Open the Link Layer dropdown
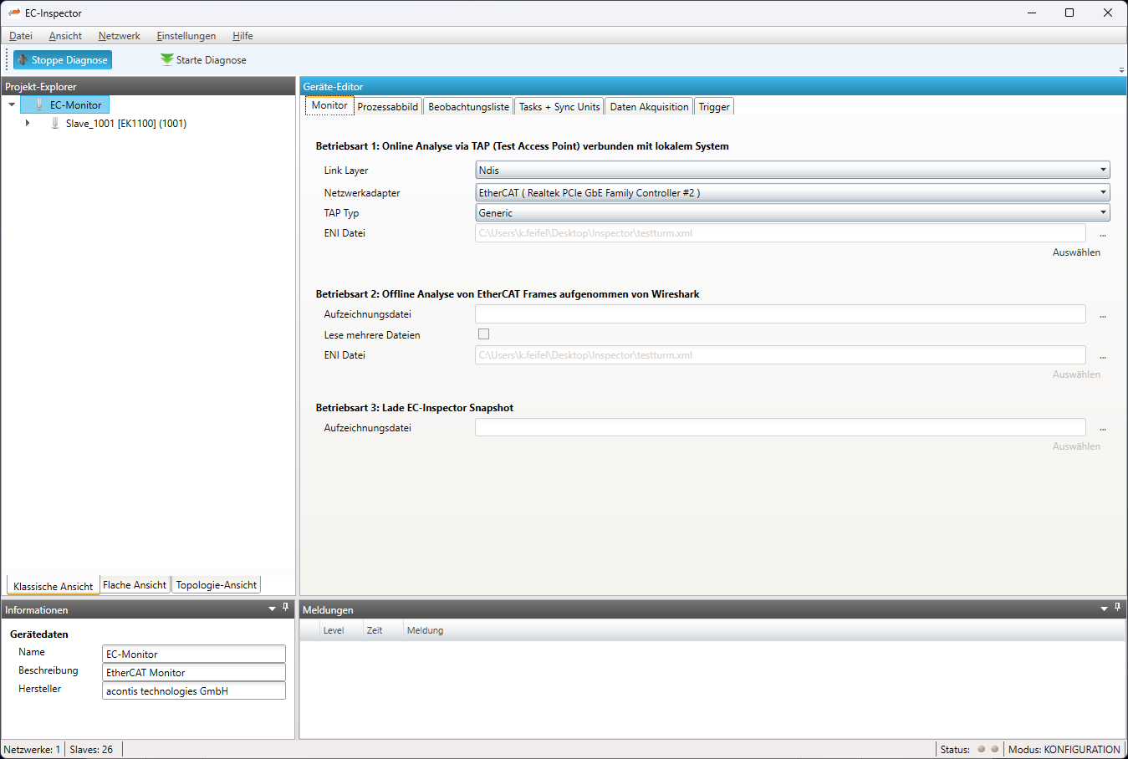 click(1103, 171)
